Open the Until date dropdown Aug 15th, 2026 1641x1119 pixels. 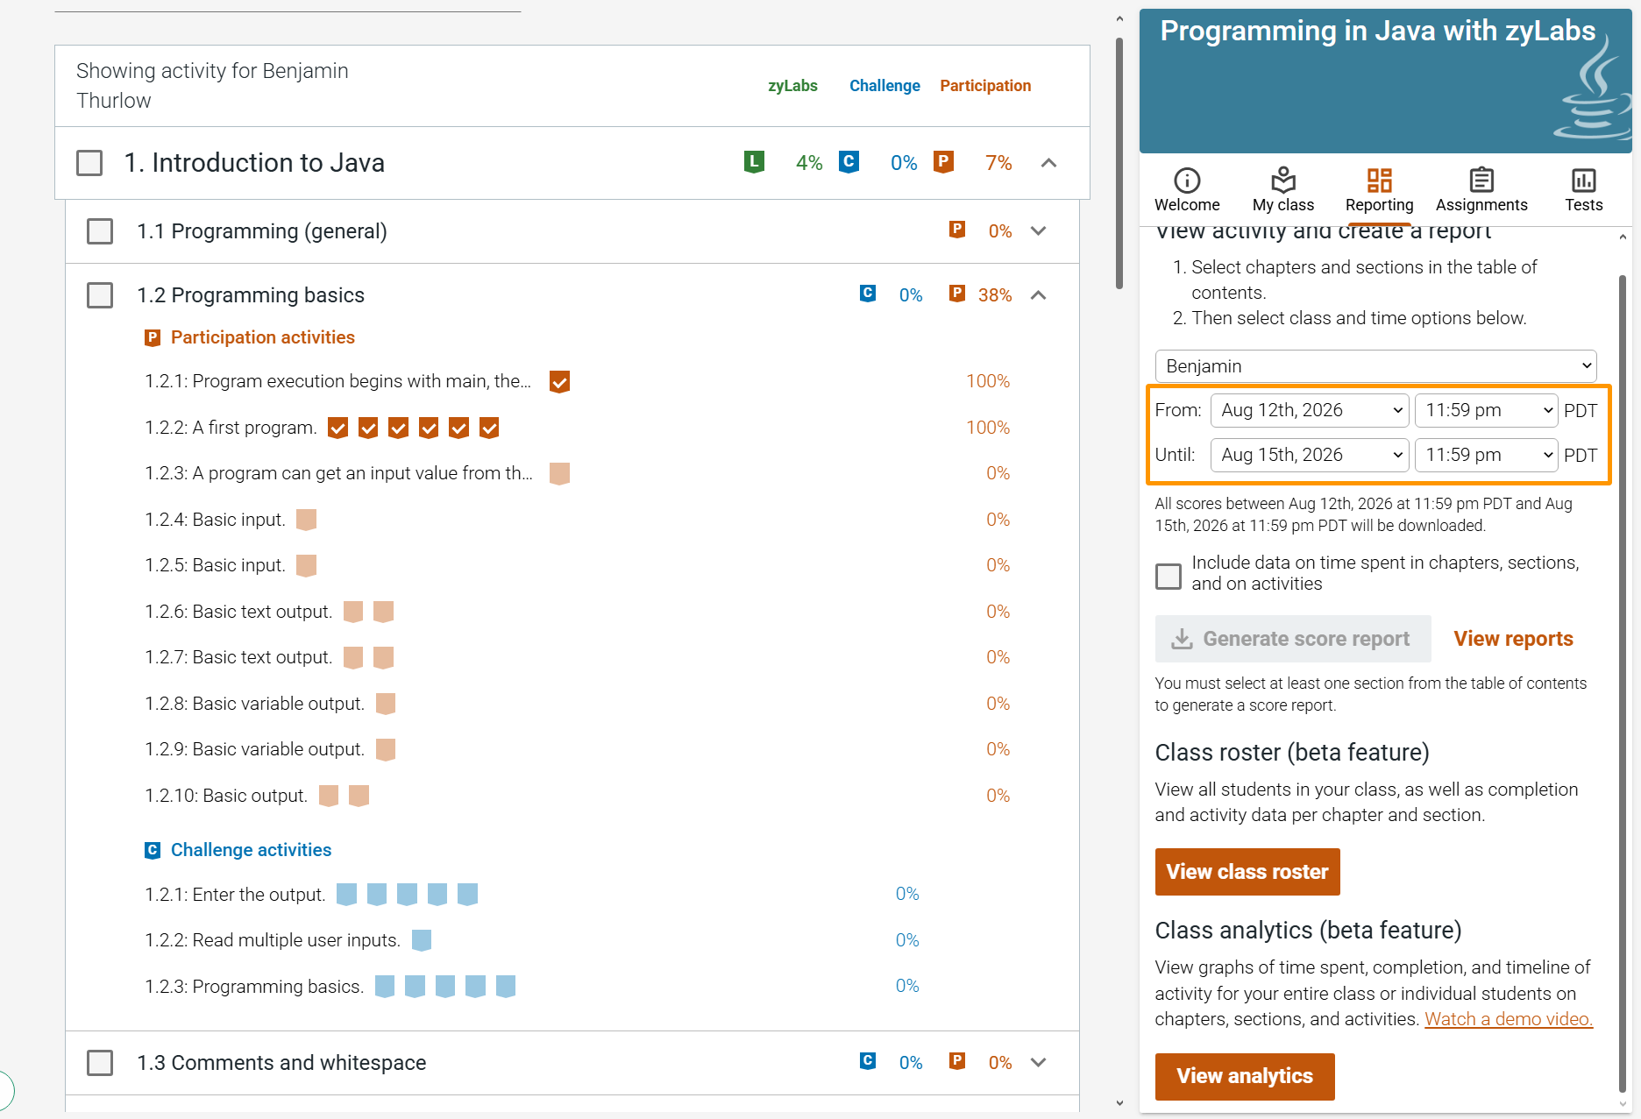pos(1310,455)
